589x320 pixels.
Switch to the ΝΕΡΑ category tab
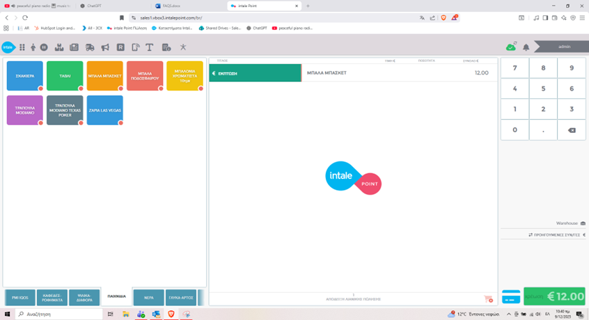(149, 298)
